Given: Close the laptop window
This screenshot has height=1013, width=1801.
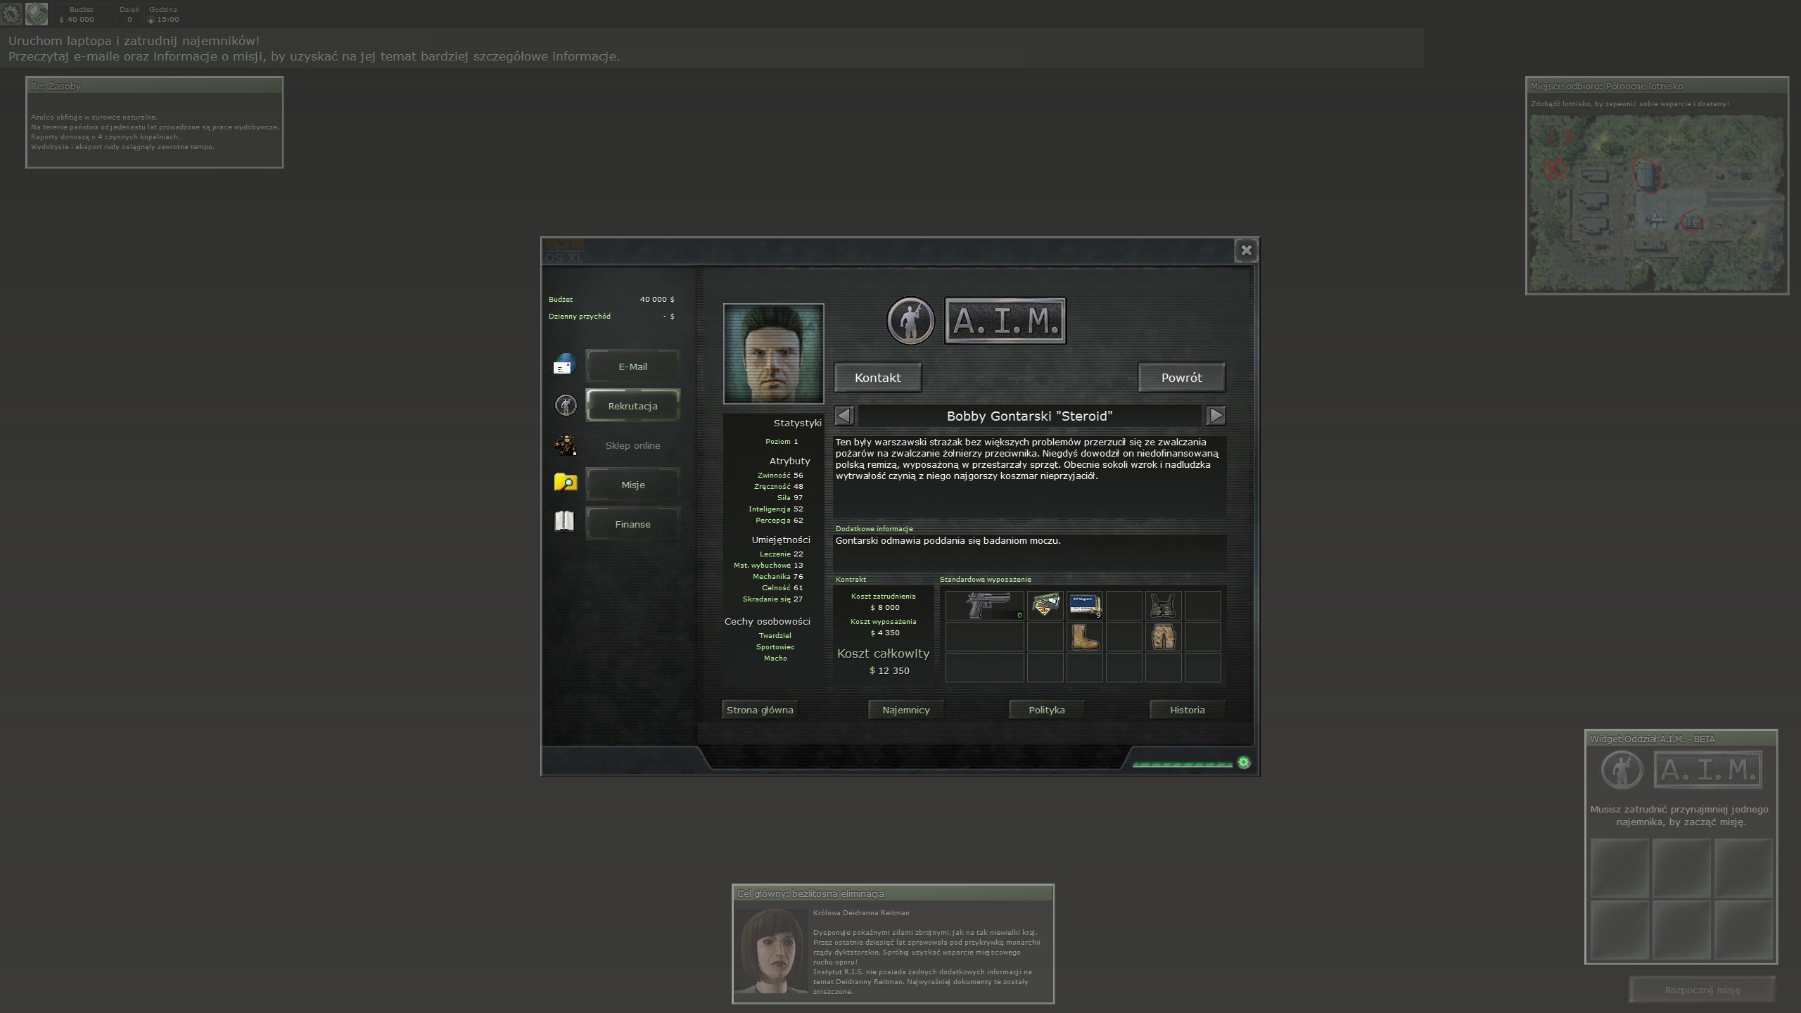Looking at the screenshot, I should [x=1246, y=250].
